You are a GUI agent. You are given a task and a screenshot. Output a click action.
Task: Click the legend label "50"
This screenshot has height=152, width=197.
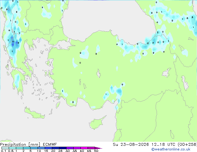[x=96, y=151]
